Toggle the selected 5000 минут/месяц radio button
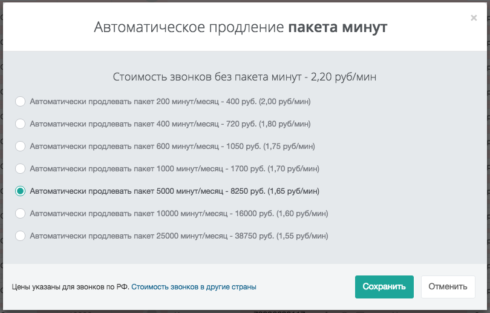The image size is (490, 313). 21,191
